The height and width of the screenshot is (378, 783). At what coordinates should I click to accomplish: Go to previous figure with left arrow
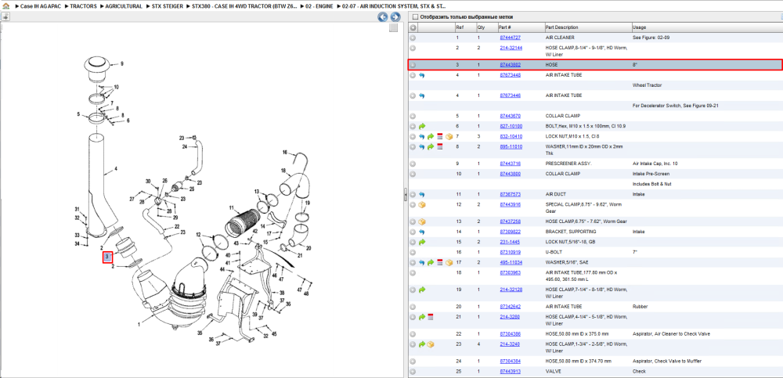pyautogui.click(x=383, y=17)
